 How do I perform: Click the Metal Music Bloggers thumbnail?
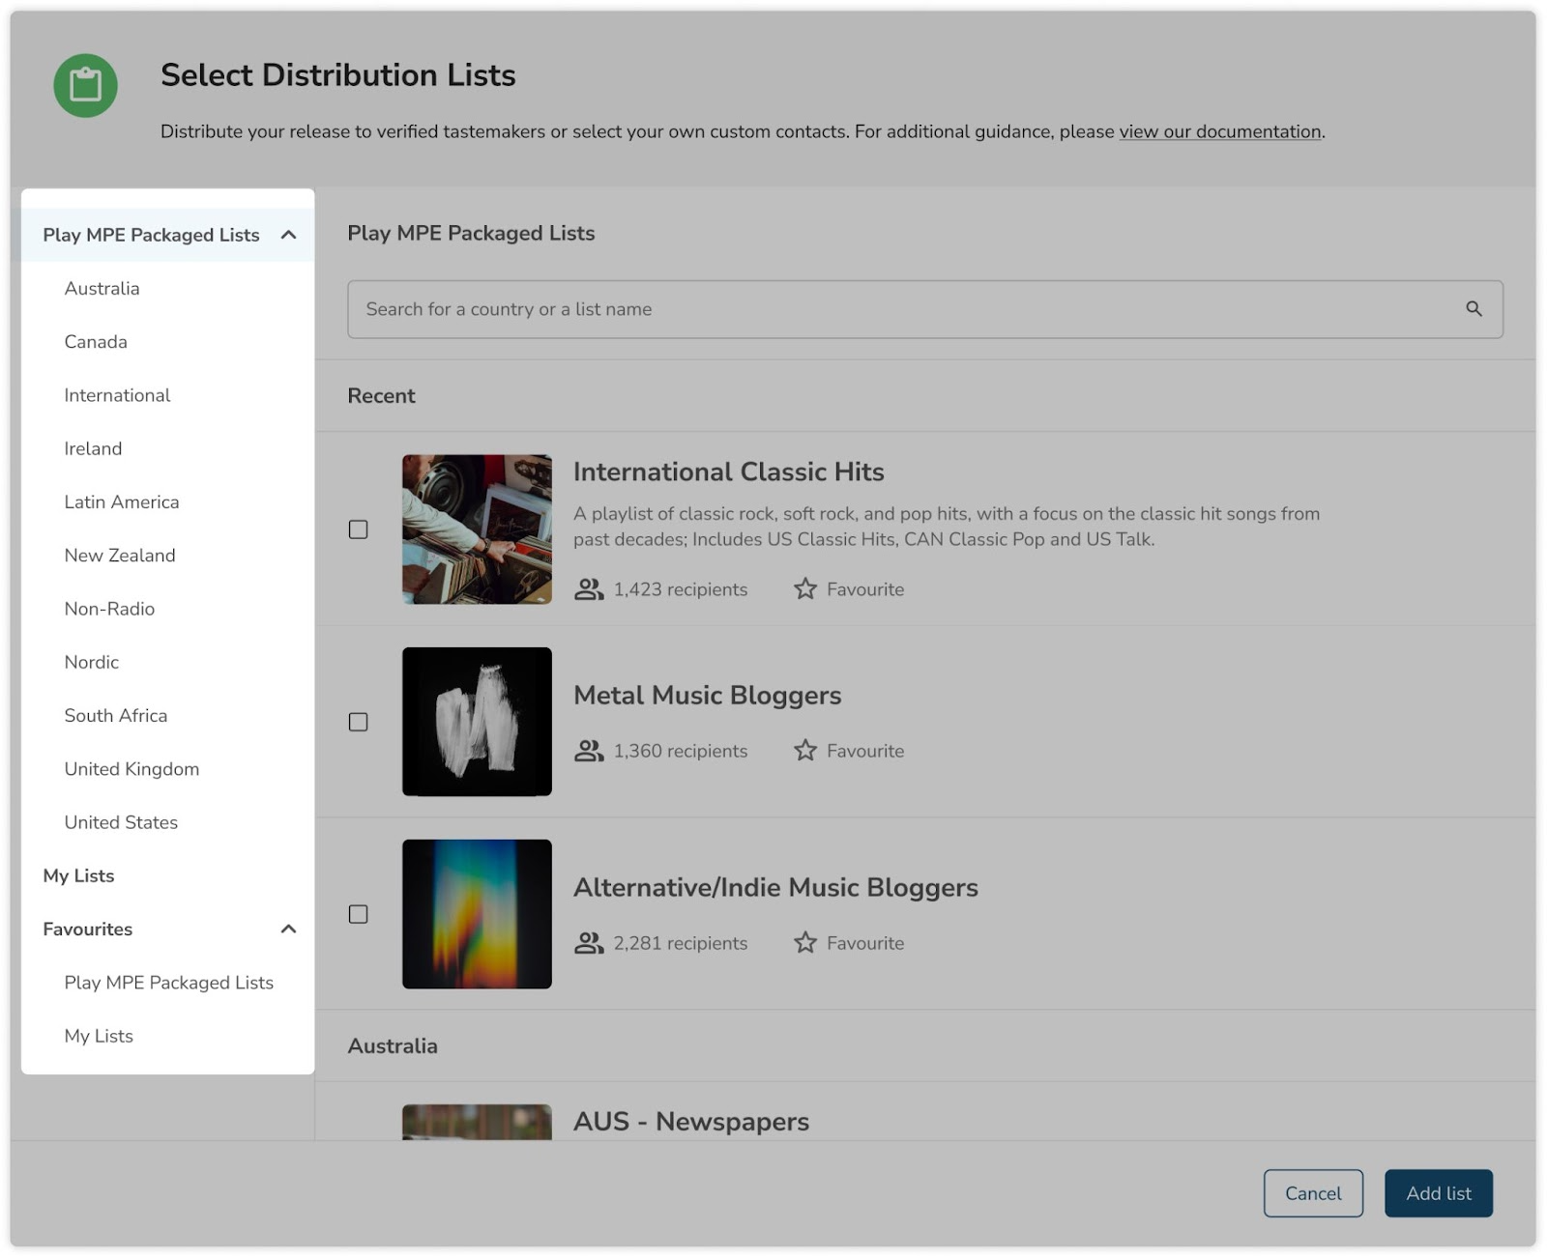[477, 722]
